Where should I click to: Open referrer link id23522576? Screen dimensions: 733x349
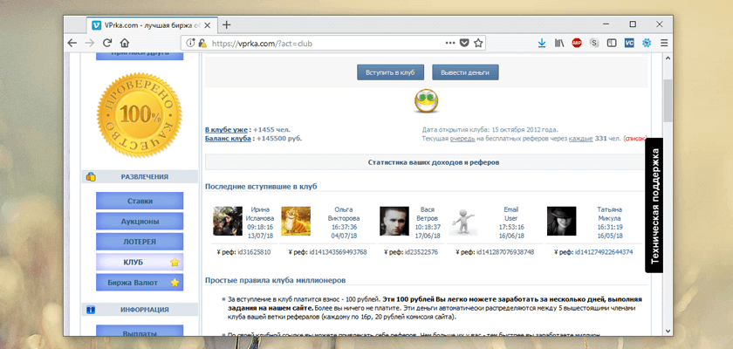point(421,252)
